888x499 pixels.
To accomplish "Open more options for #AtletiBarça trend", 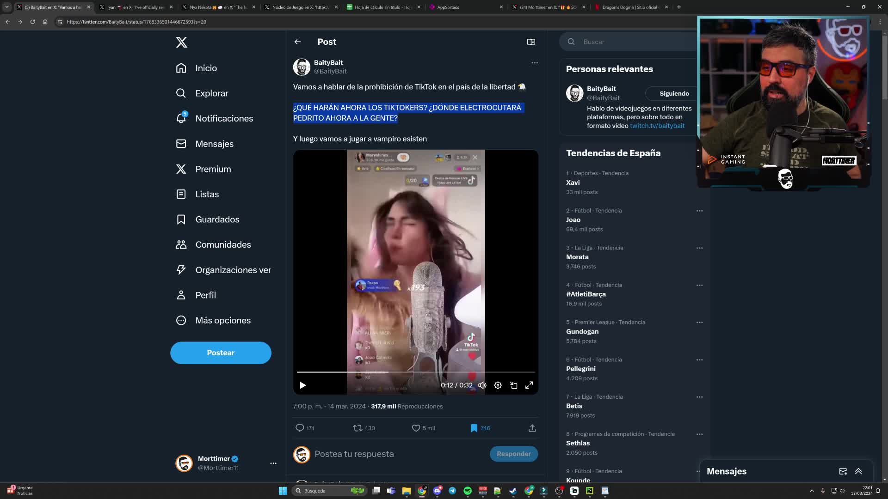I will (699, 285).
